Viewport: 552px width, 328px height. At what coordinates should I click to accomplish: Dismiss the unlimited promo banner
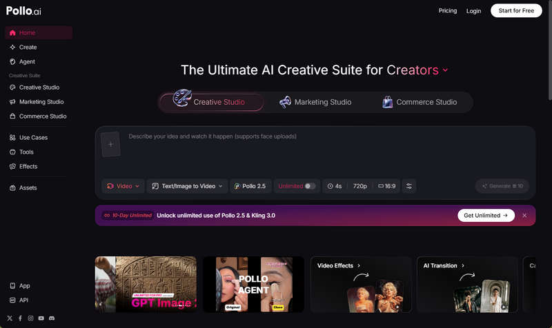(x=524, y=216)
